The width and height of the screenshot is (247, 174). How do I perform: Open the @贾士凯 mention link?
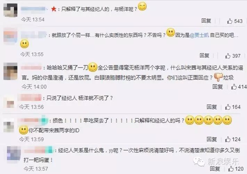(x=199, y=35)
